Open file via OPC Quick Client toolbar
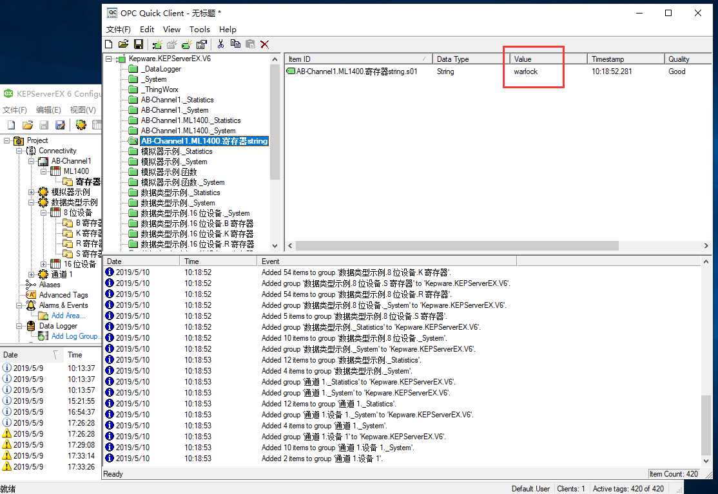 point(123,44)
